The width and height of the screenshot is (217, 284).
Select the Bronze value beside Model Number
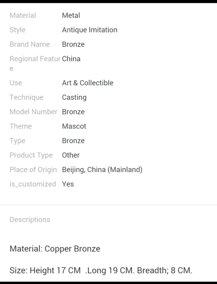[x=73, y=112]
